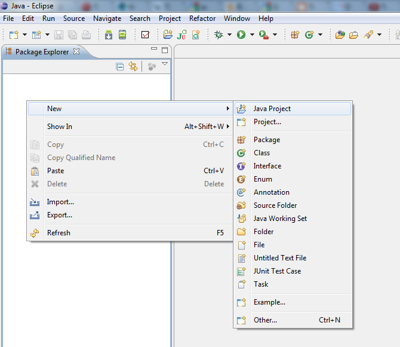The height and width of the screenshot is (347, 400).
Task: Open the Help menu
Action: [x=266, y=19]
